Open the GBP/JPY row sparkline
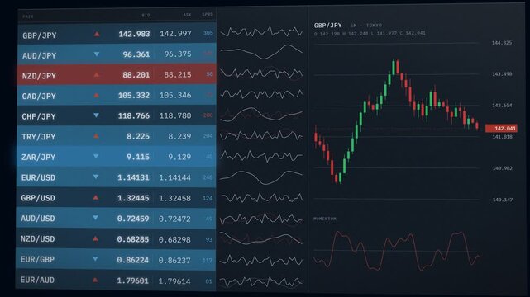 tap(261, 32)
